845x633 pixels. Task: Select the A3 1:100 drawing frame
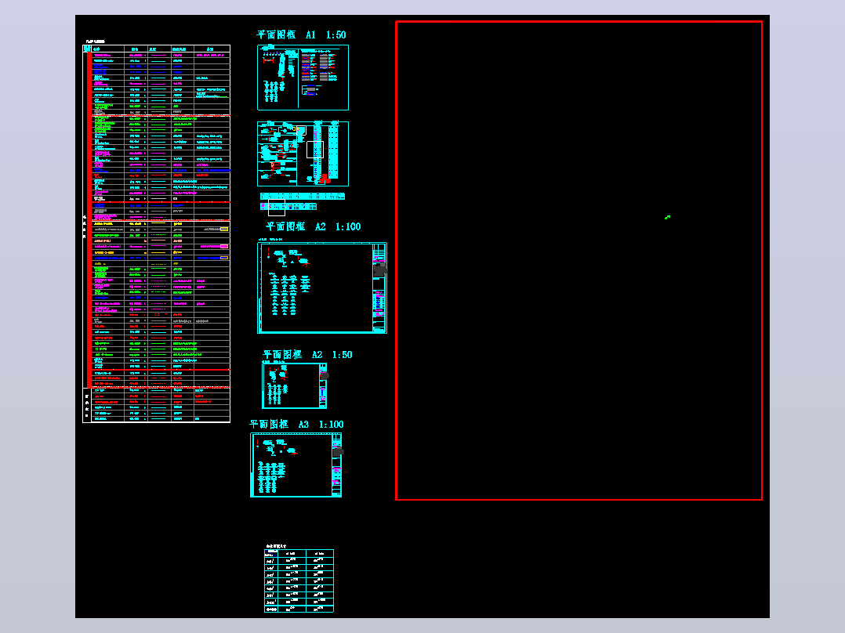tap(296, 465)
